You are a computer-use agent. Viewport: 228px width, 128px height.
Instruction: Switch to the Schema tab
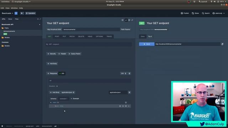53,99
